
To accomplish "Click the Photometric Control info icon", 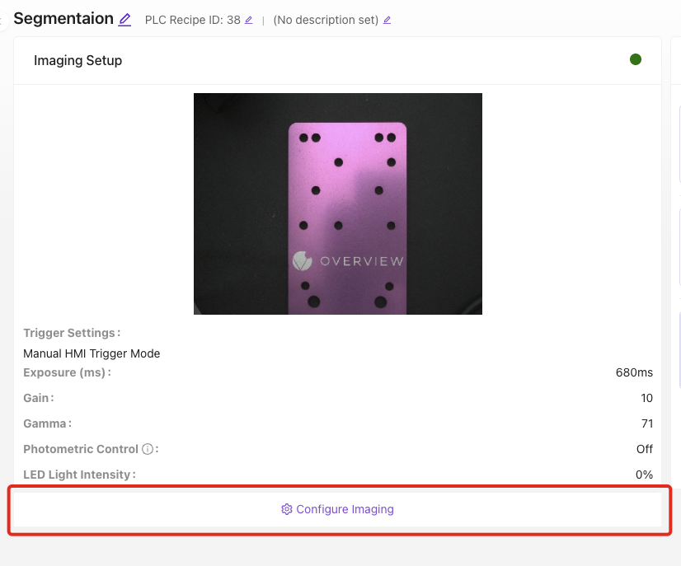I will pos(148,449).
